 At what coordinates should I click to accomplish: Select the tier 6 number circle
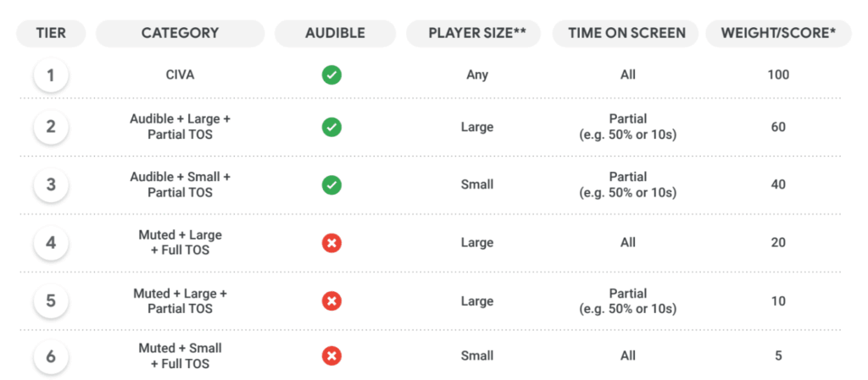pyautogui.click(x=51, y=356)
